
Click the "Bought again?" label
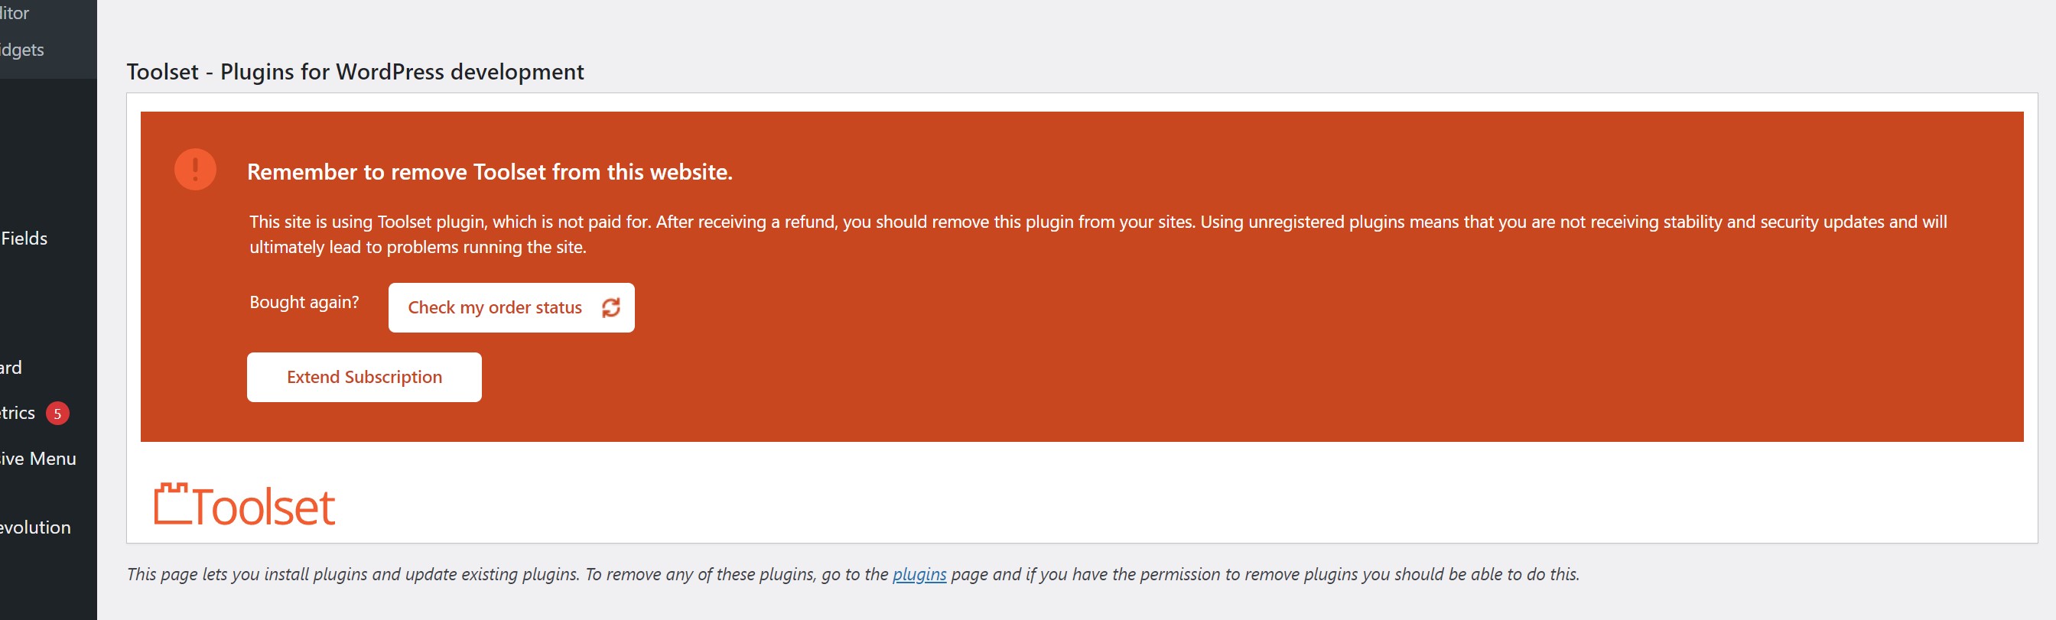coord(304,302)
